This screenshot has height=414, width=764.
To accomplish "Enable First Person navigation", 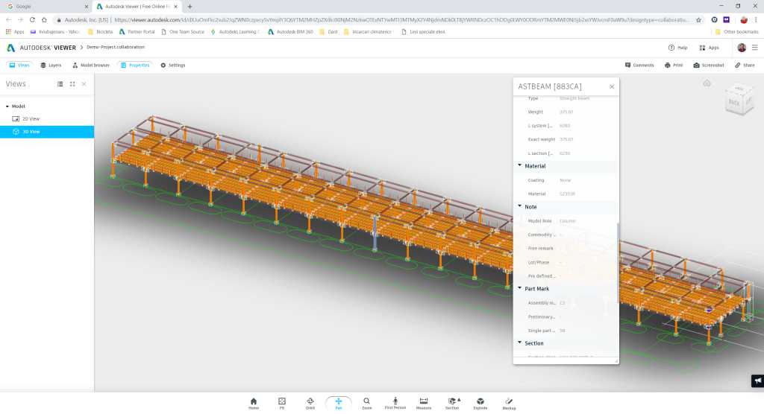I will pos(395,404).
